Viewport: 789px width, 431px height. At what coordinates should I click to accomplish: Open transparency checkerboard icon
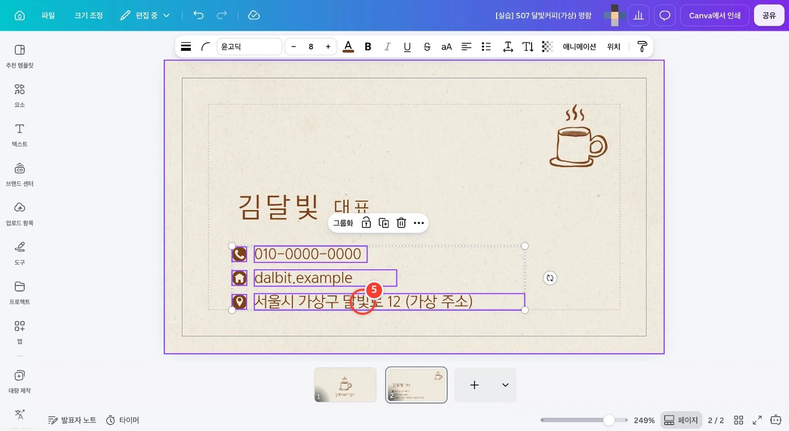click(547, 46)
